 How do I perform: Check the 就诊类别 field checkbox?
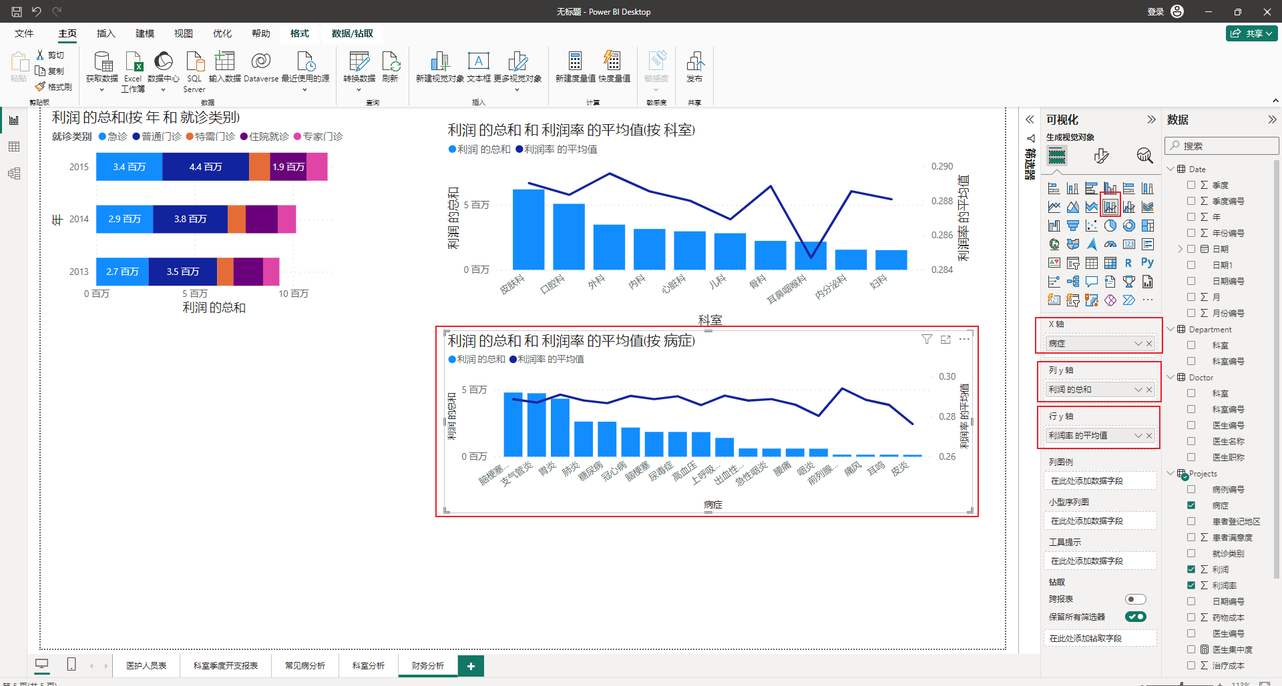[x=1191, y=553]
